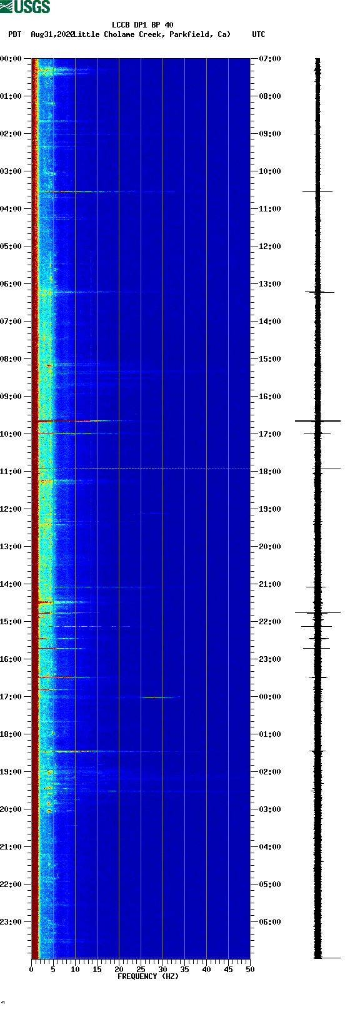This screenshot has height=1009, width=345.
Task: Click the 40 Hz frequency tick label
Action: pos(206,970)
